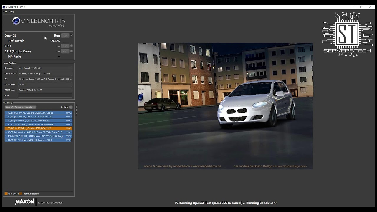Click the Run button for CPU
The height and width of the screenshot is (212, 377).
pyautogui.click(x=65, y=46)
